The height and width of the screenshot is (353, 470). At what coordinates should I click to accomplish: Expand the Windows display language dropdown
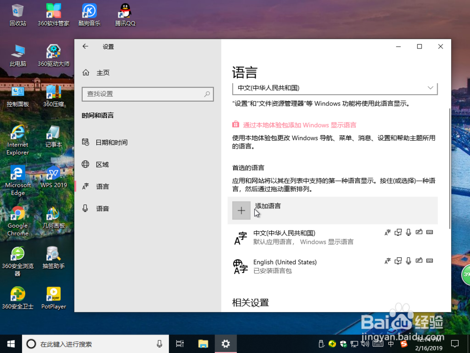335,88
